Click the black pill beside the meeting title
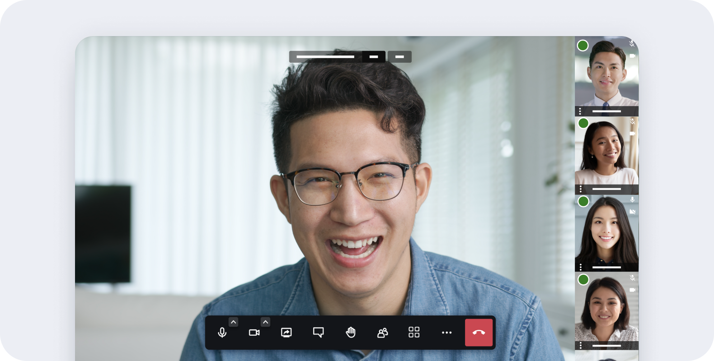 374,57
